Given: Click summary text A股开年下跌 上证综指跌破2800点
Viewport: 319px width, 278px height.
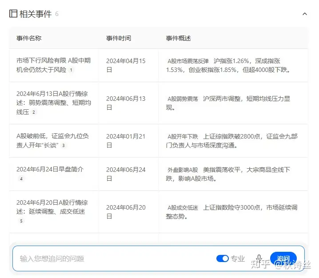Looking at the screenshot, I should pyautogui.click(x=232, y=140).
